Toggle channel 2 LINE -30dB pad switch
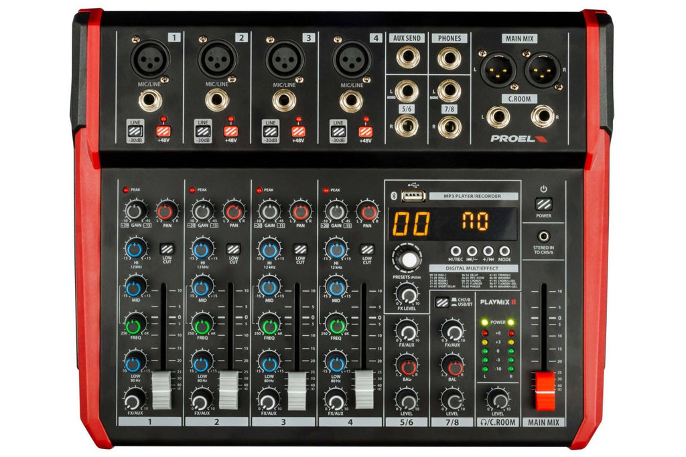 tap(203, 131)
